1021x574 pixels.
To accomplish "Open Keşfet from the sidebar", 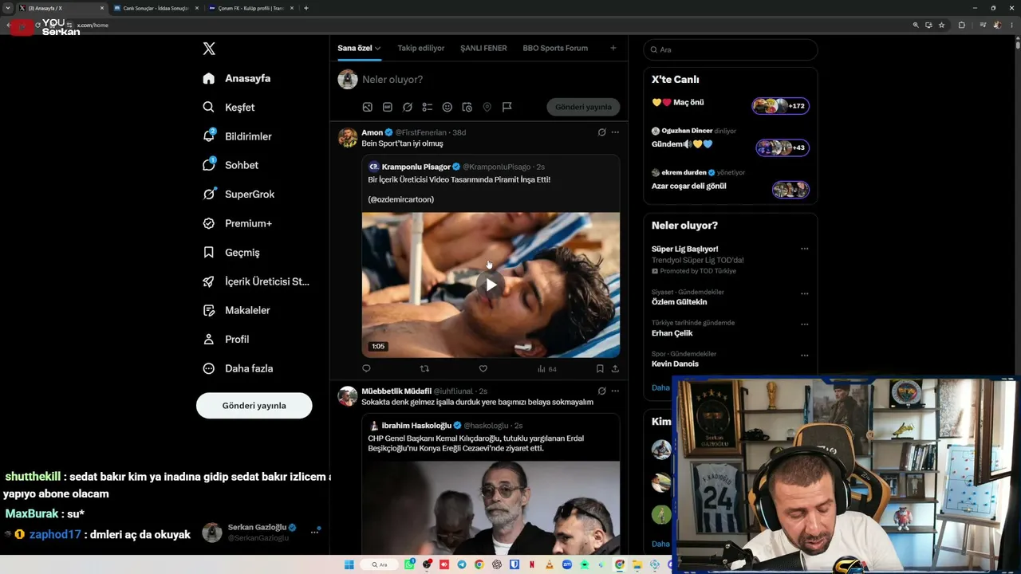I will pyautogui.click(x=229, y=107).
